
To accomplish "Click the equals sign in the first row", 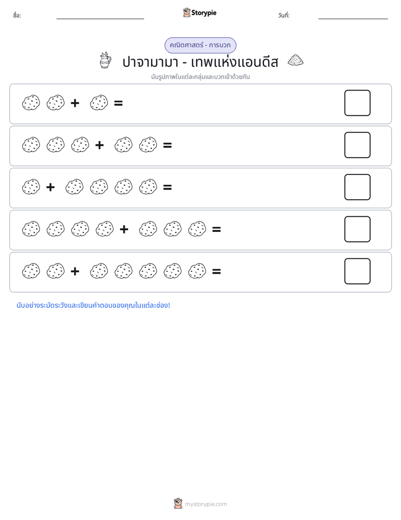I will coord(119,103).
